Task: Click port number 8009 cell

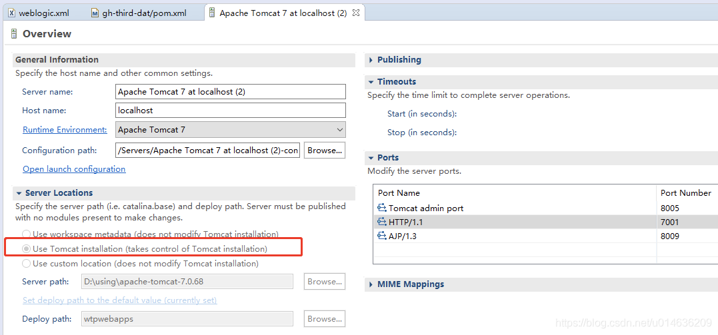Action: coord(670,236)
